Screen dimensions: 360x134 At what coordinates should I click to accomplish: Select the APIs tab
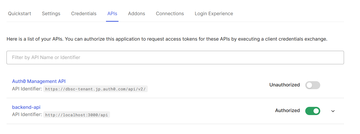[x=112, y=14]
